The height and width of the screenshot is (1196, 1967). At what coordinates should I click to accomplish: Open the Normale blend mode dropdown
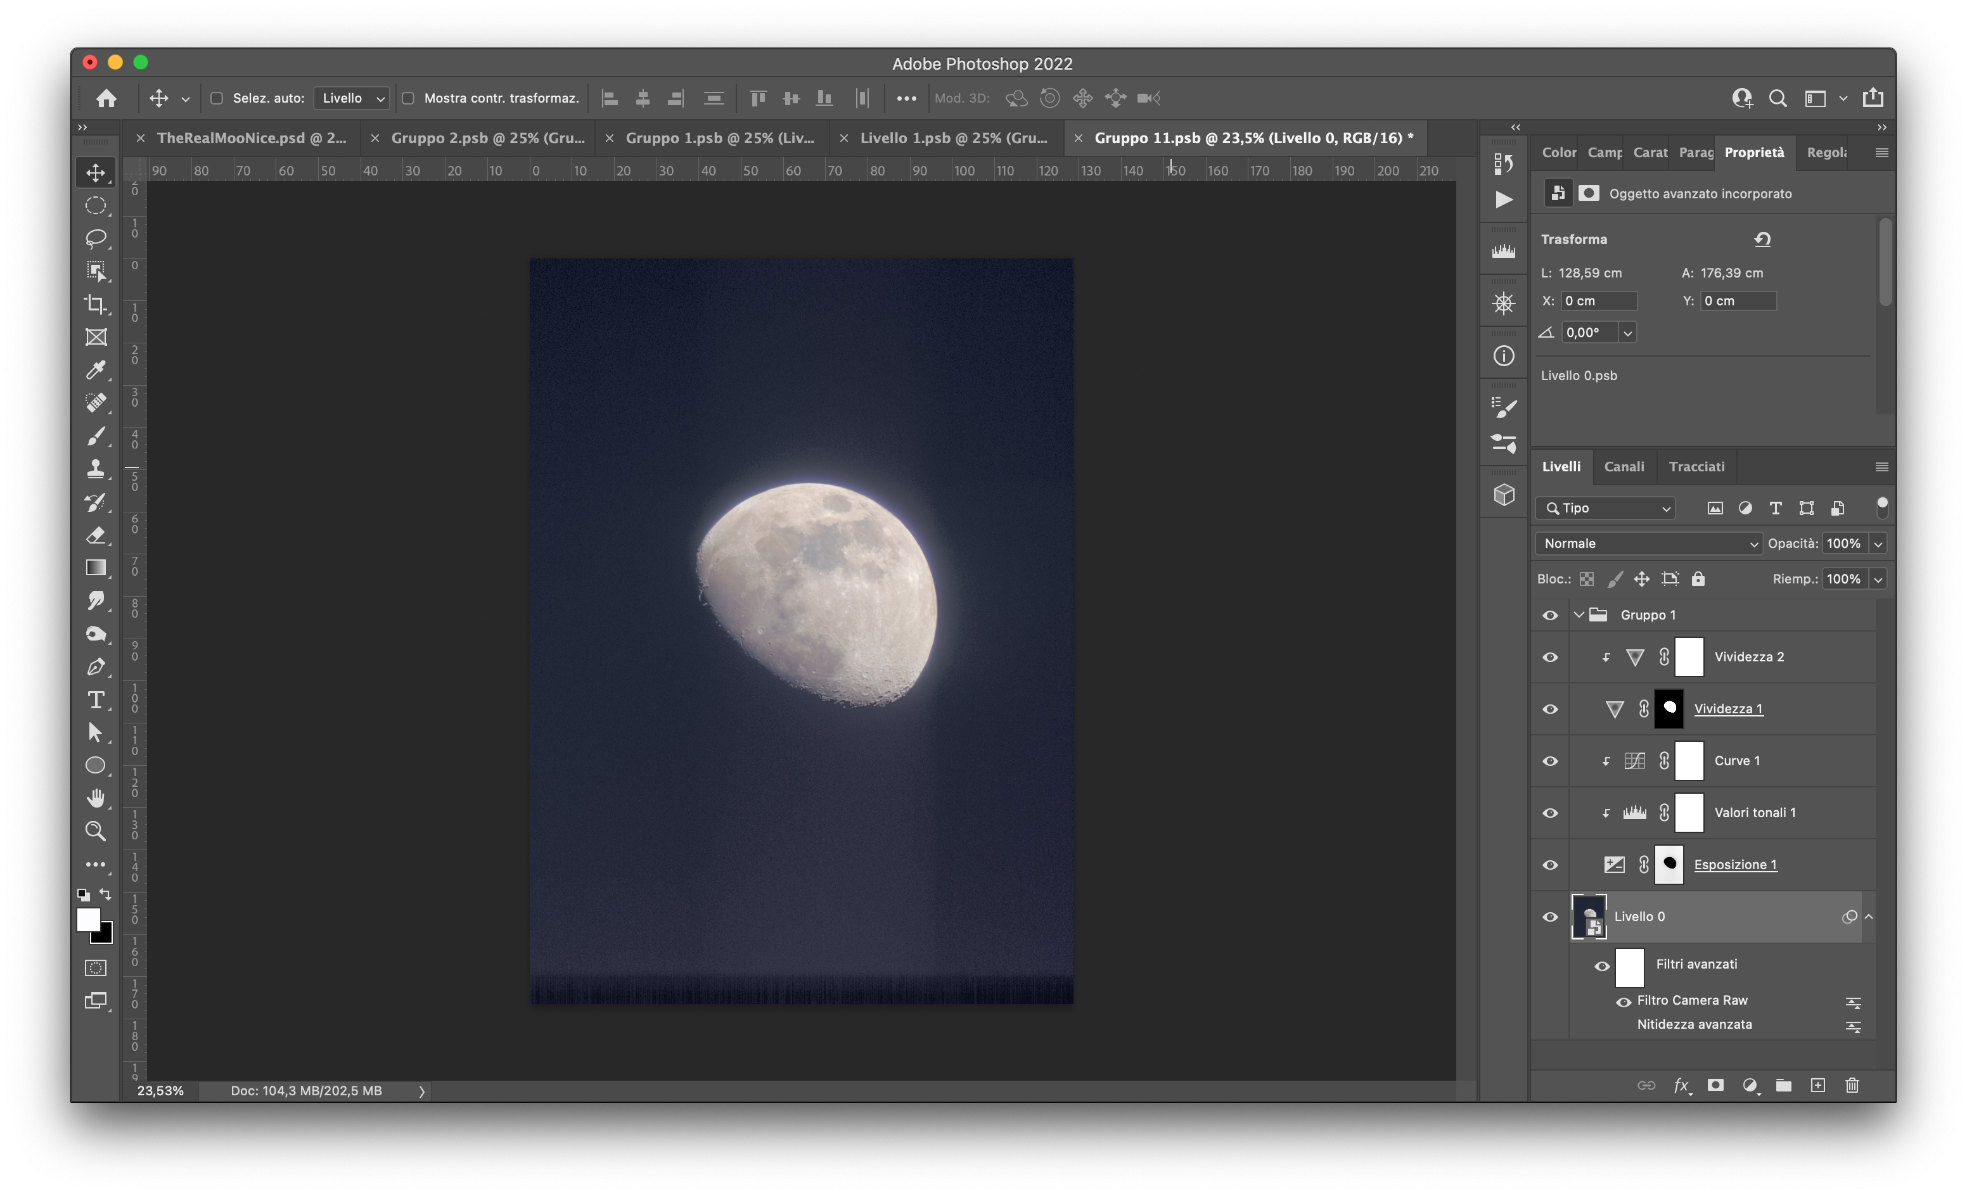click(x=1648, y=544)
